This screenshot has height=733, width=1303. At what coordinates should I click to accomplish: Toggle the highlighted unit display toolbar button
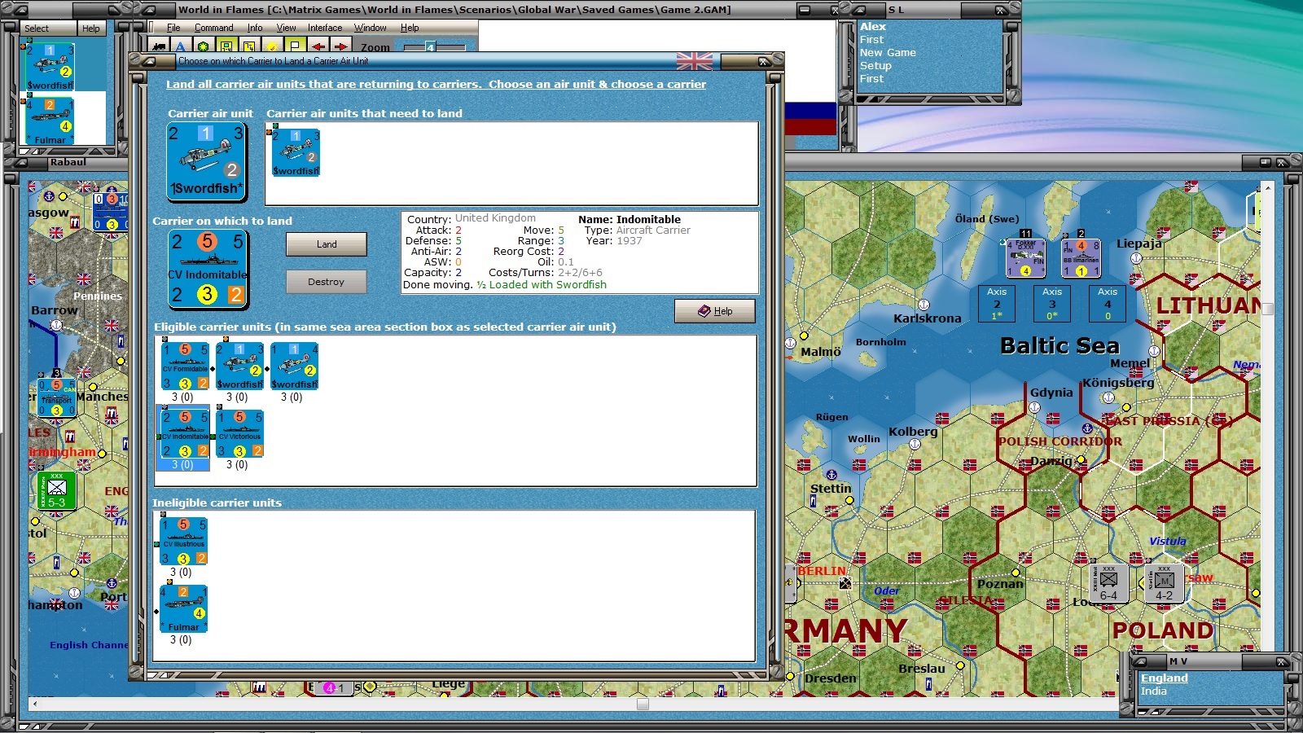click(x=226, y=47)
